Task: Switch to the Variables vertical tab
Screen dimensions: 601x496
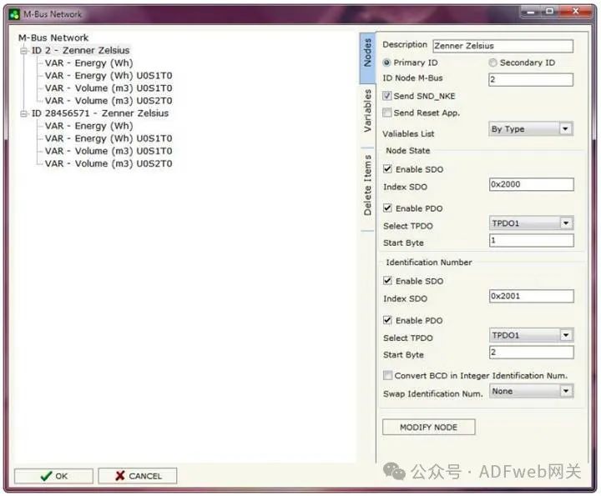Action: click(x=367, y=111)
